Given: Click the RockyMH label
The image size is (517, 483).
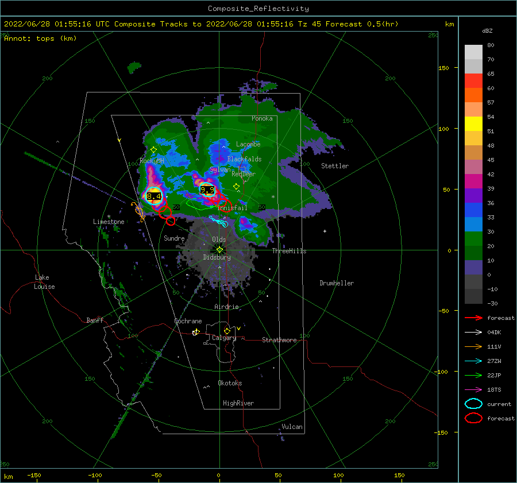Looking at the screenshot, I should (x=152, y=161).
